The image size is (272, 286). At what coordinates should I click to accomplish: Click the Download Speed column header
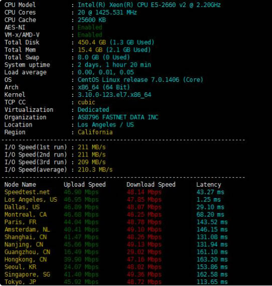point(151,185)
